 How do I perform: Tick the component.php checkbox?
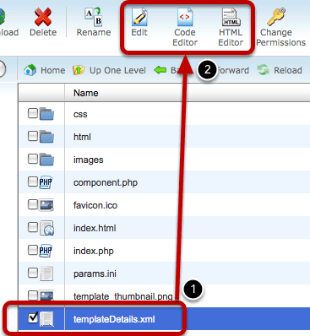(x=33, y=182)
